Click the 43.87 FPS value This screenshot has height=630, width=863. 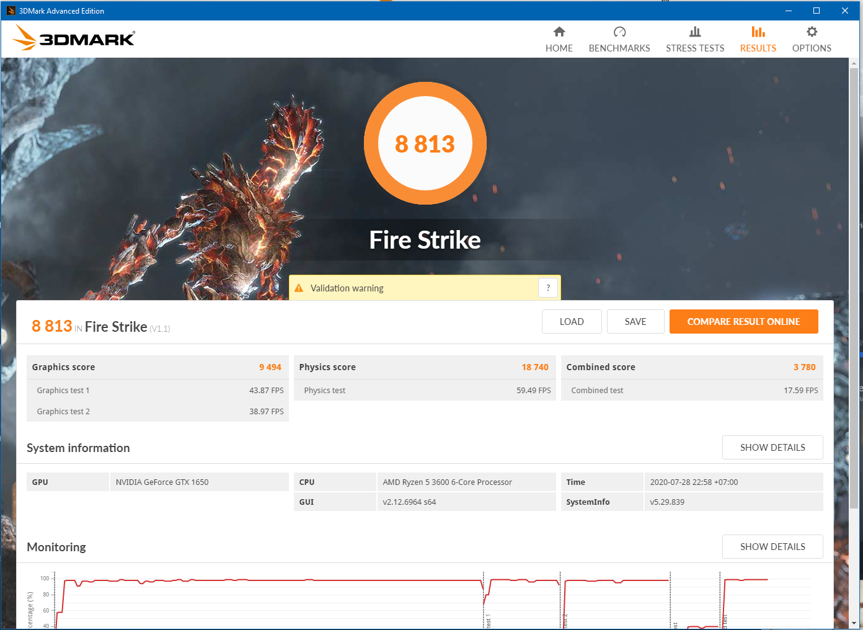click(267, 391)
